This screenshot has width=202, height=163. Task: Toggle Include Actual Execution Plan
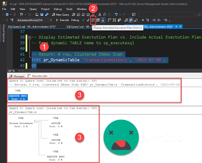110,20
